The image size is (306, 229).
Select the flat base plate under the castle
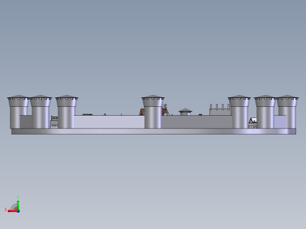(x=154, y=132)
